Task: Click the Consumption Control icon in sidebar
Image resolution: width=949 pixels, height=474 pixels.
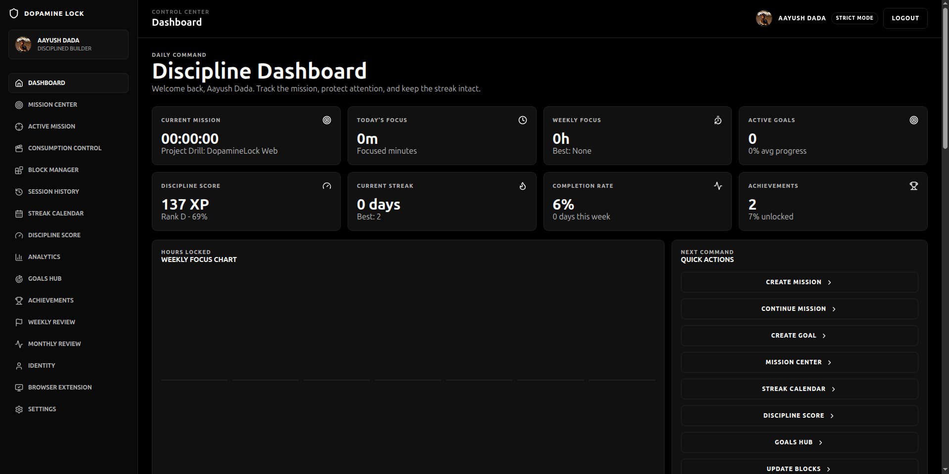Action: tap(19, 148)
